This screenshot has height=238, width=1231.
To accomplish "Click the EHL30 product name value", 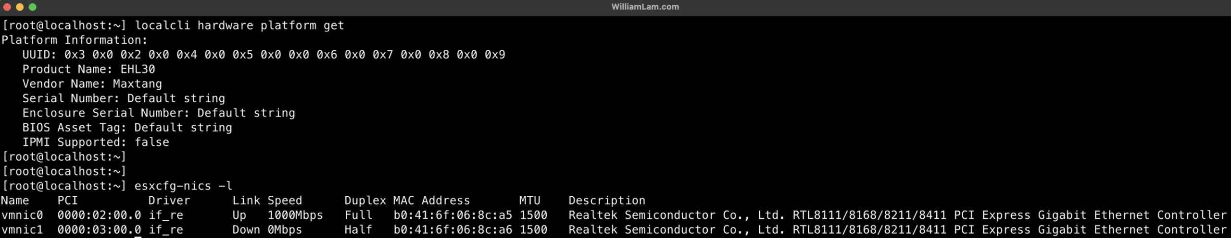I will (x=138, y=69).
